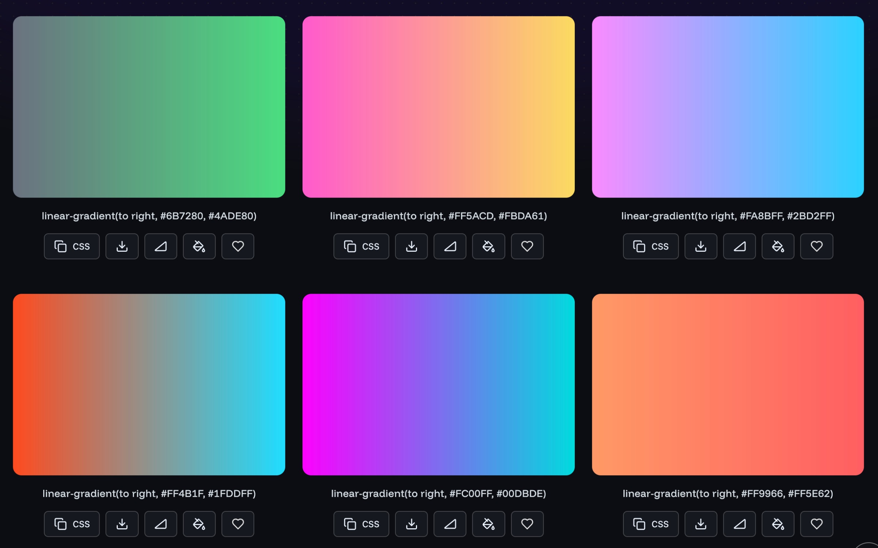
Task: Download the #6B7280 to #4ADE80 gradient image
Action: pos(122,246)
